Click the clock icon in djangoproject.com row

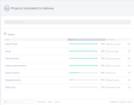point(107,80)
